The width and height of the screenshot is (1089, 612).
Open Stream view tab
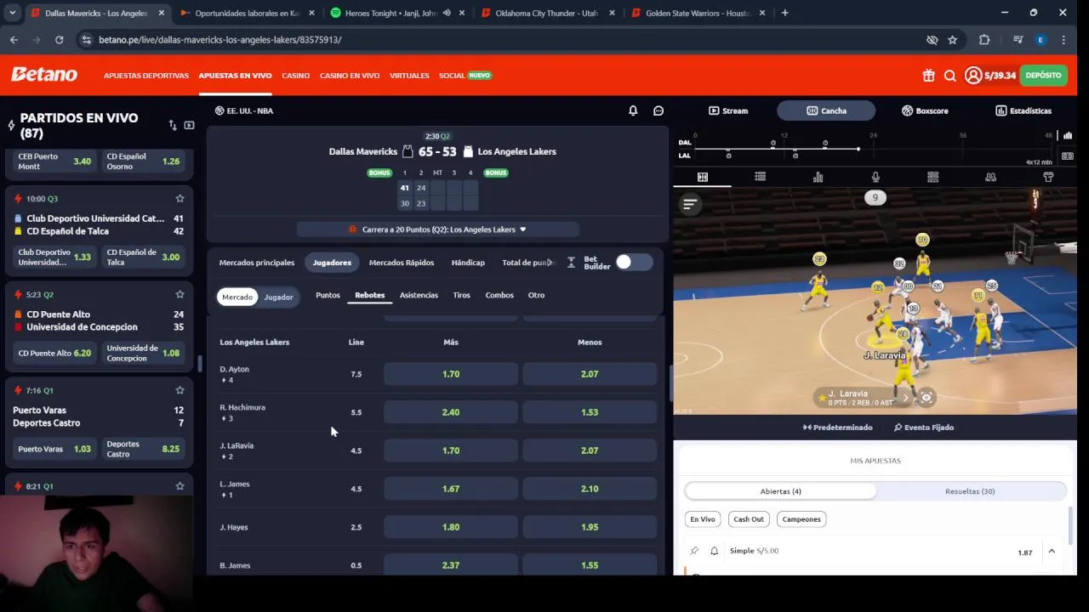[728, 110]
